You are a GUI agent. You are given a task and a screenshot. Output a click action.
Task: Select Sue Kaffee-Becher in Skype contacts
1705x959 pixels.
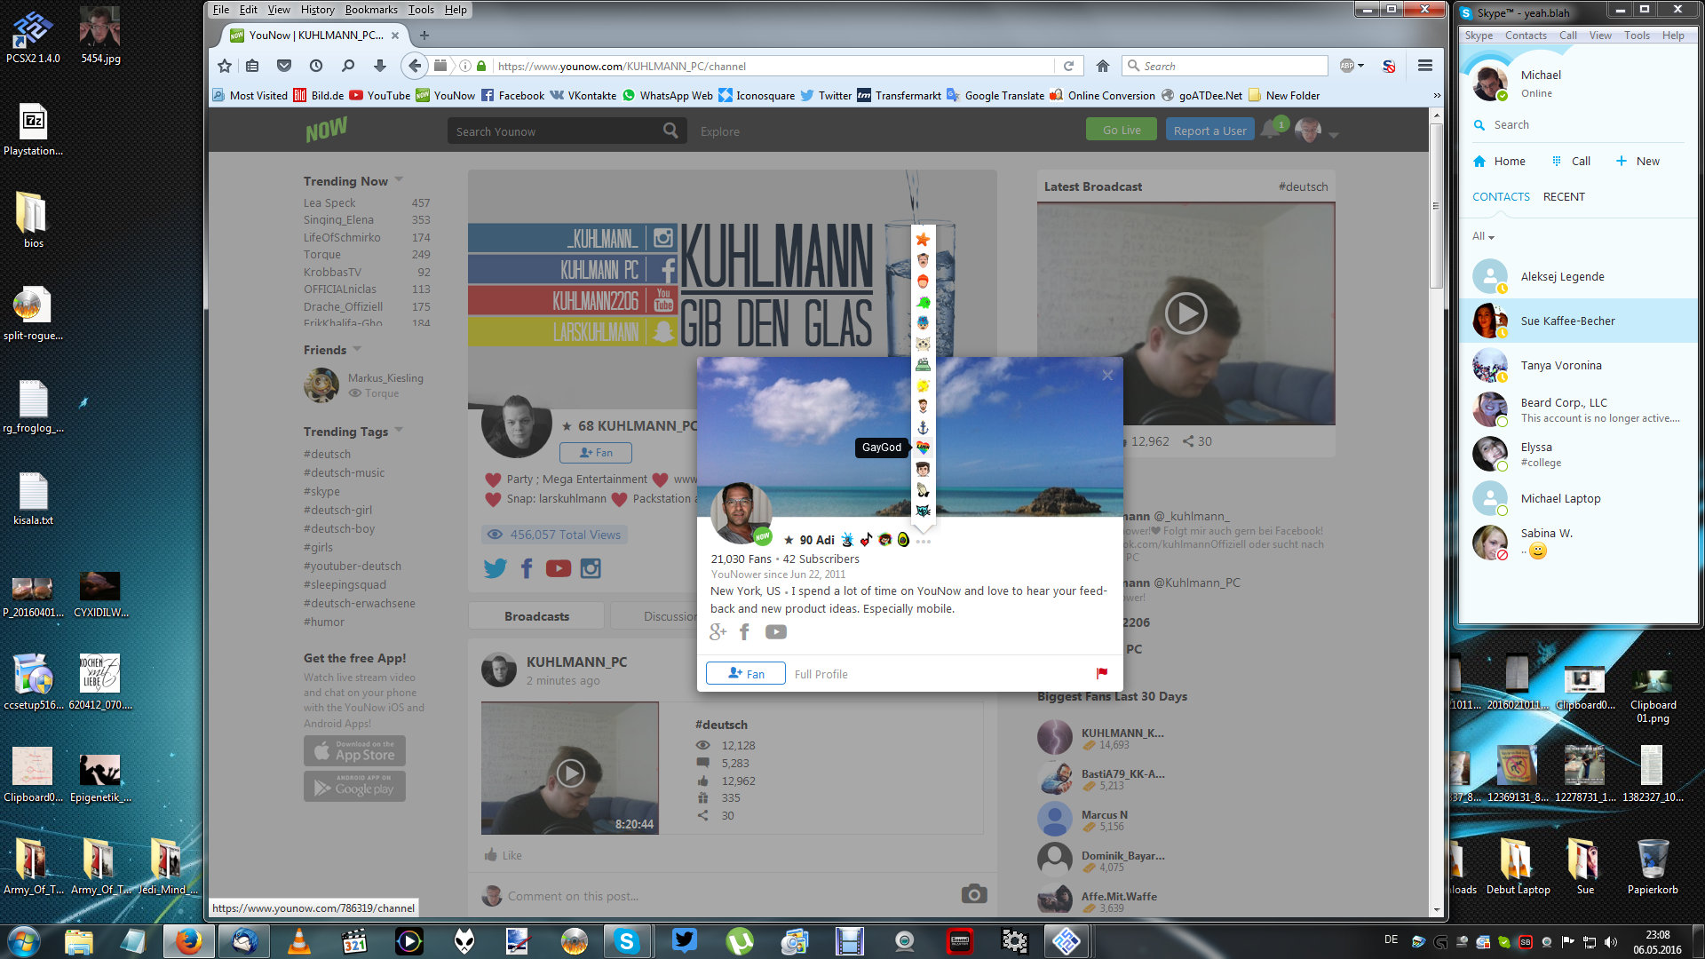(x=1578, y=321)
